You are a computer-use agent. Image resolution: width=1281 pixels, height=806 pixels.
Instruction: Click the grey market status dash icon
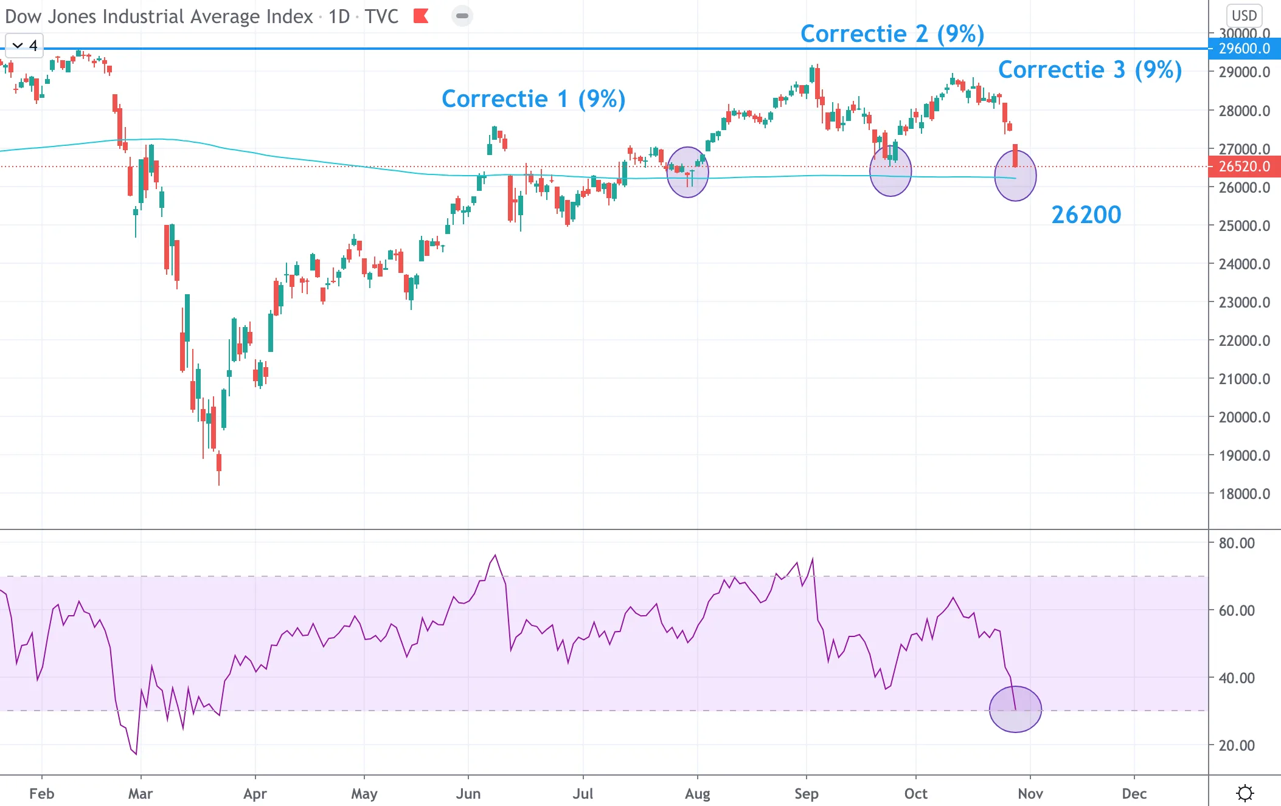click(462, 16)
